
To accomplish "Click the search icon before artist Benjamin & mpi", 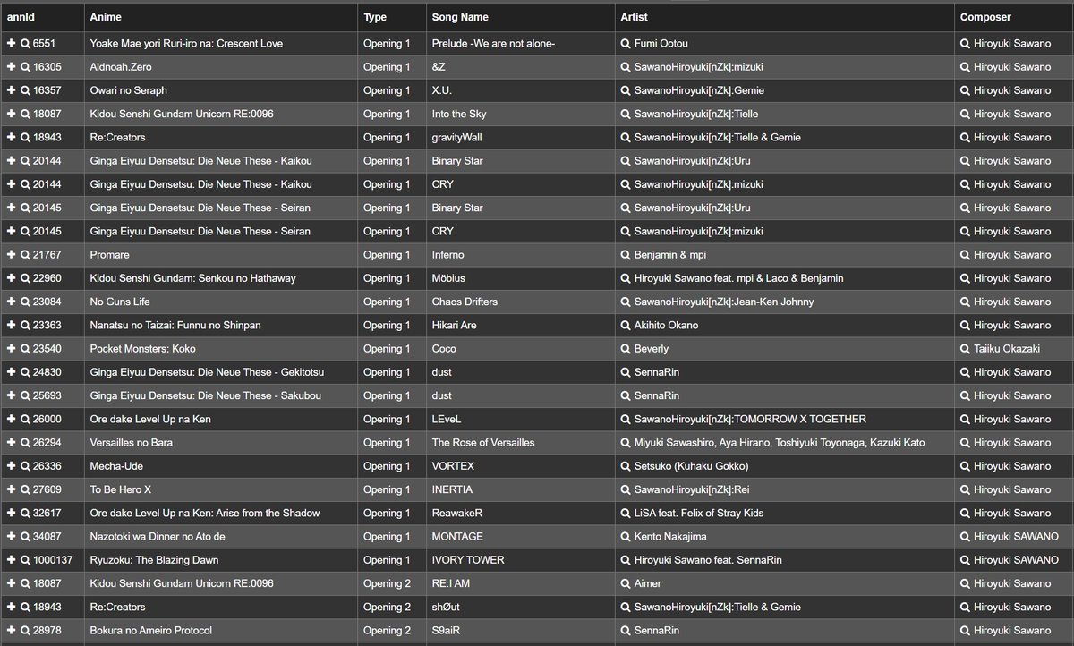I will pos(625,255).
